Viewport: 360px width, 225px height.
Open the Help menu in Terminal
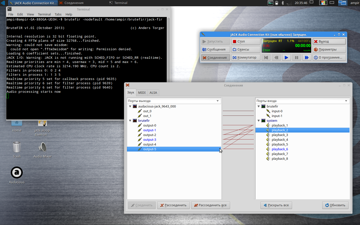point(69,14)
